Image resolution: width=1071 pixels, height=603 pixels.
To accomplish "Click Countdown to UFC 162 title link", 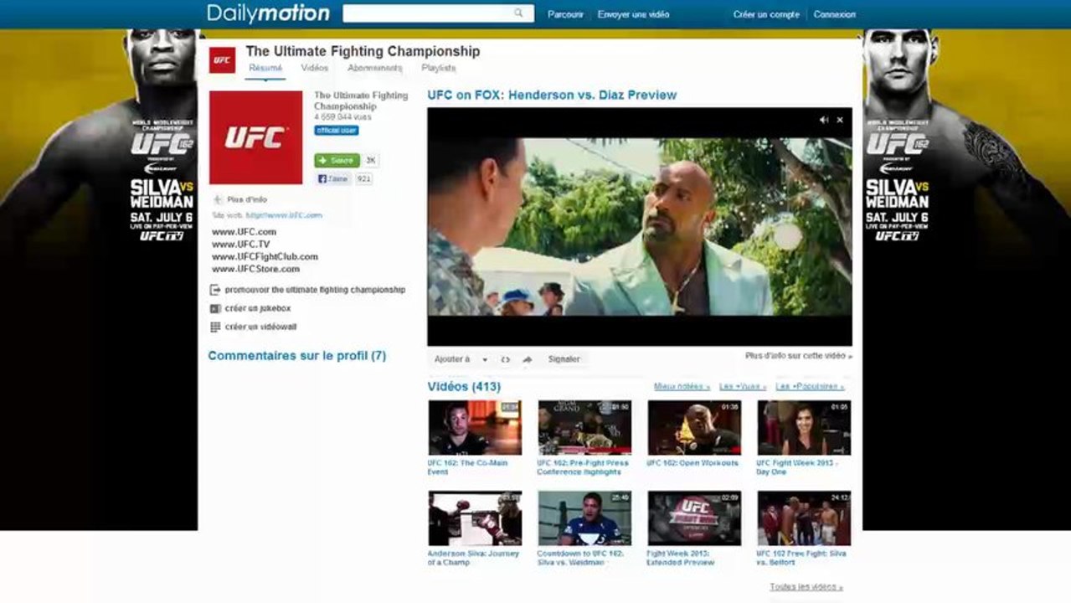I will pos(580,558).
